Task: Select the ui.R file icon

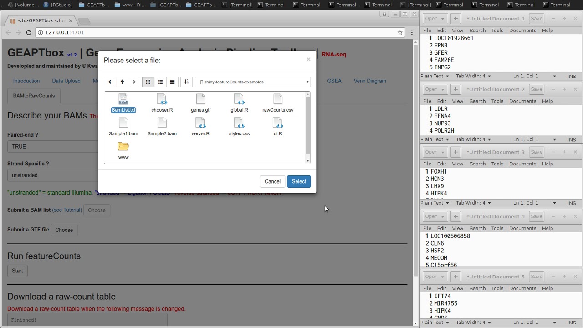Action: [278, 123]
